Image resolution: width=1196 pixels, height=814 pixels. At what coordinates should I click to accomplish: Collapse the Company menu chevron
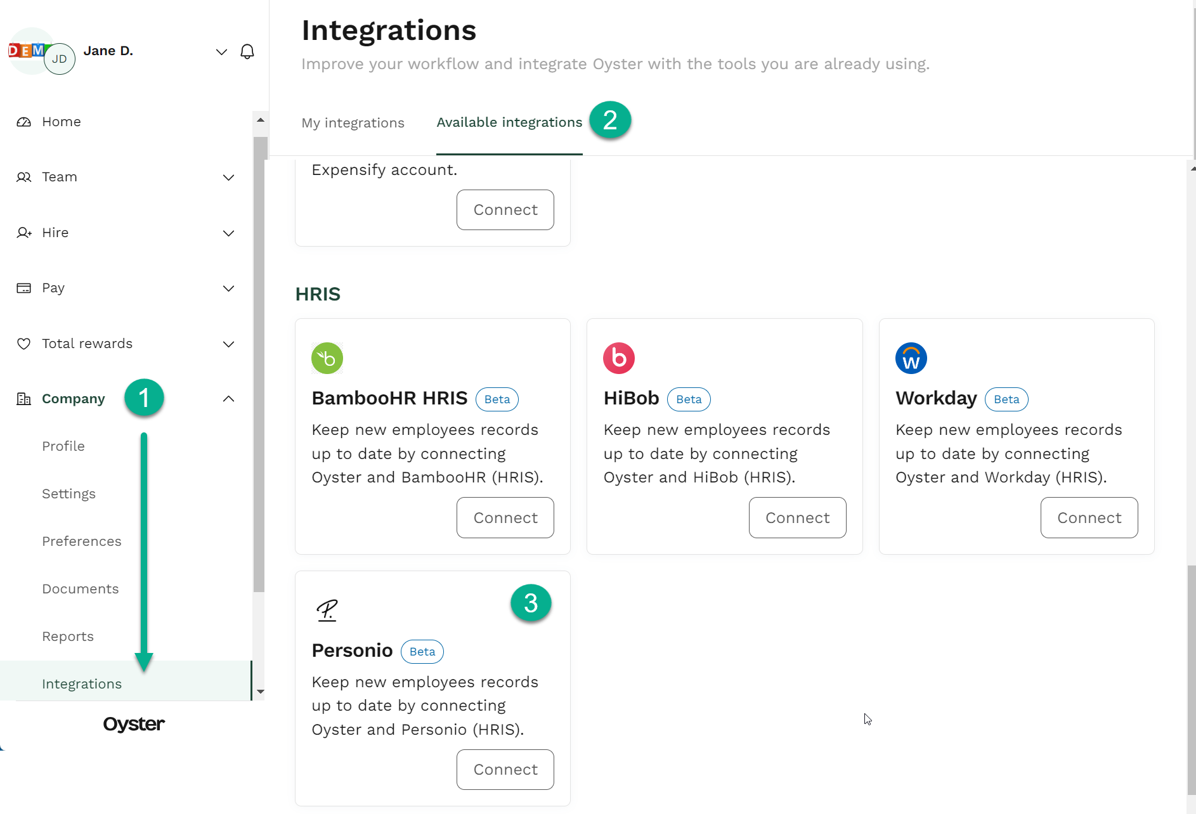pyautogui.click(x=229, y=399)
